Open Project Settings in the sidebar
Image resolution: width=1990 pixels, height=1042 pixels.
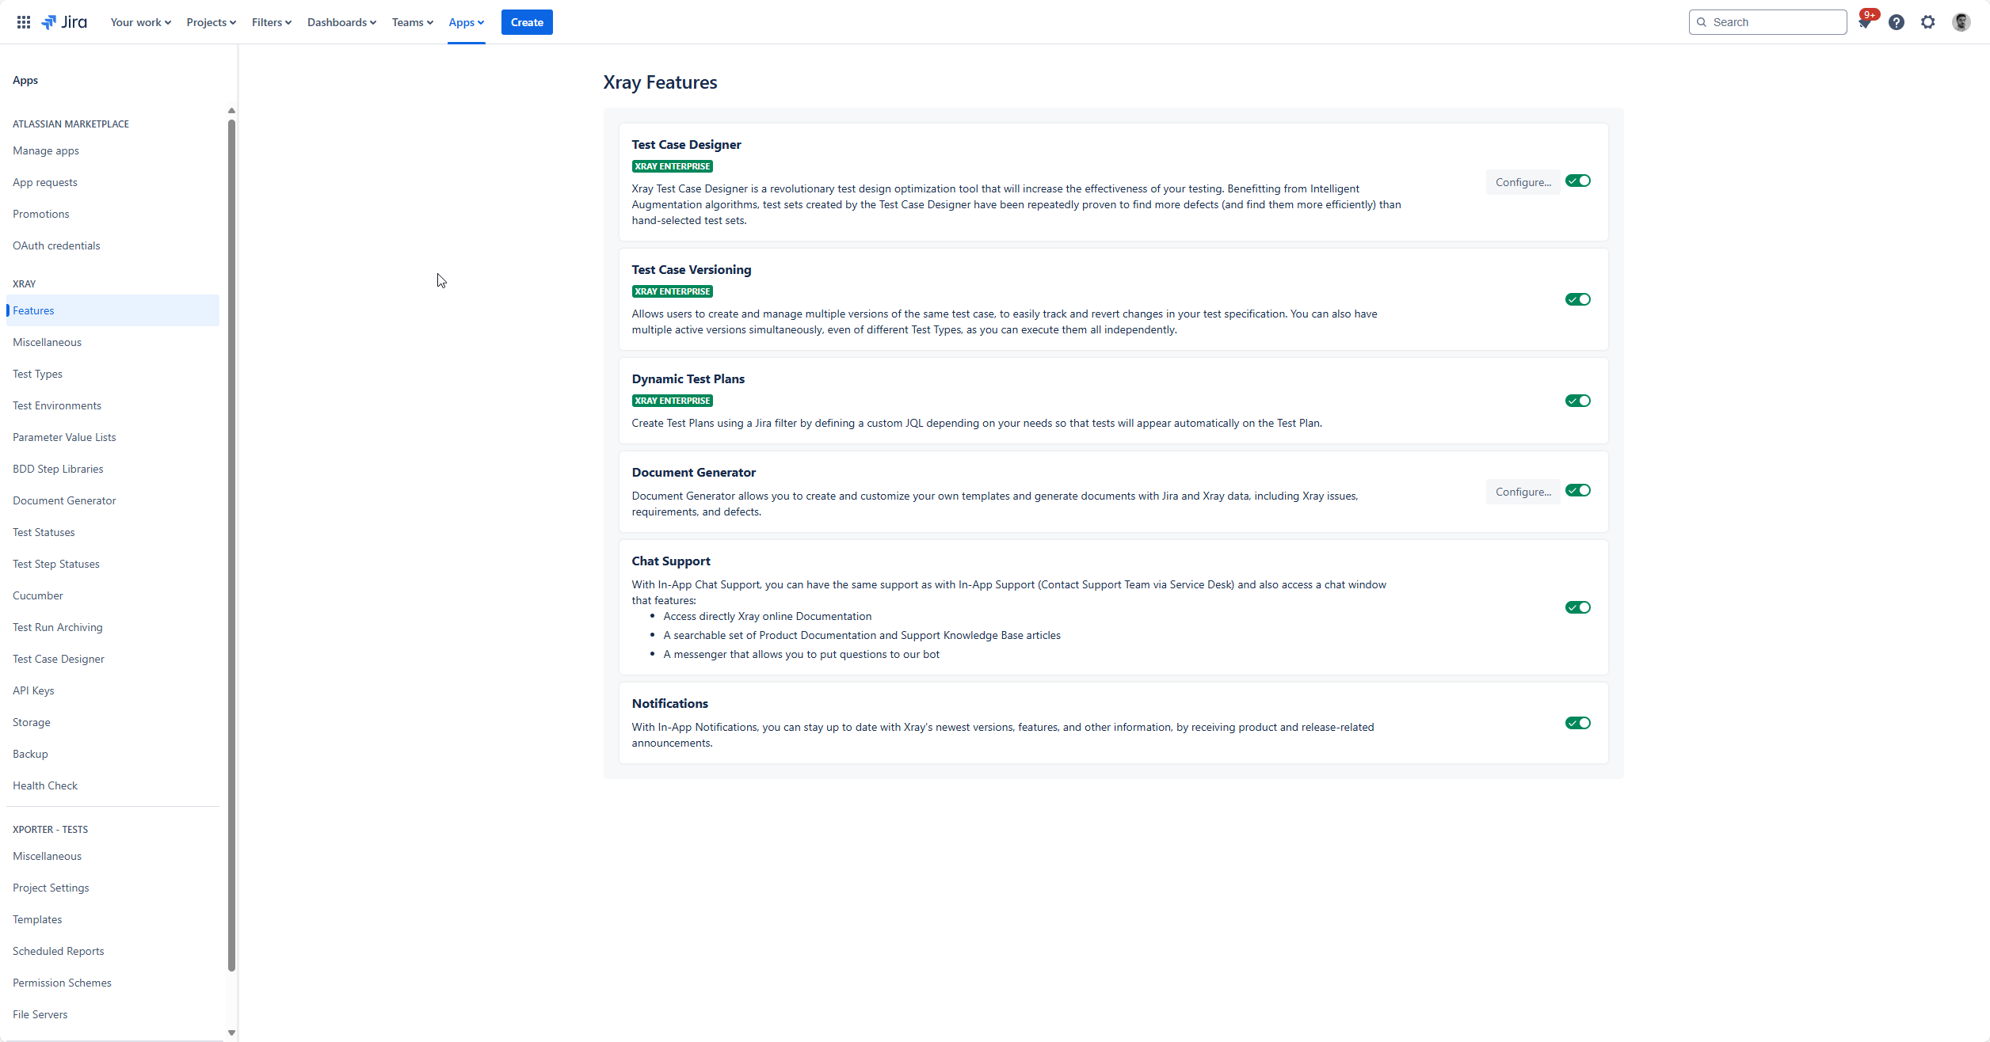pyautogui.click(x=112, y=888)
